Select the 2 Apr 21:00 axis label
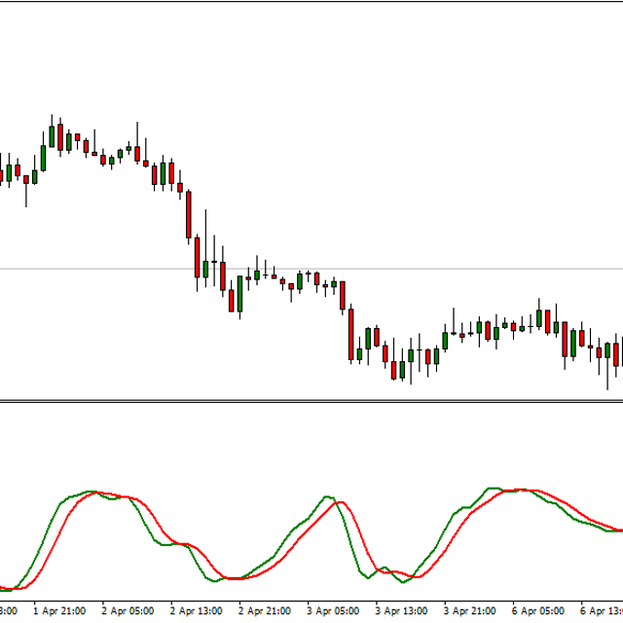This screenshot has height=623, width=623. click(265, 611)
